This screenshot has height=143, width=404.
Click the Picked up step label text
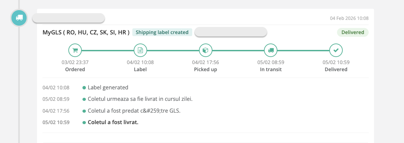click(x=205, y=69)
